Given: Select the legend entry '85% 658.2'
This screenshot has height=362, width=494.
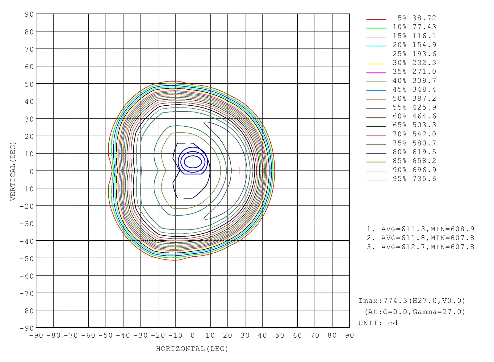Looking at the screenshot, I should click(401, 161).
